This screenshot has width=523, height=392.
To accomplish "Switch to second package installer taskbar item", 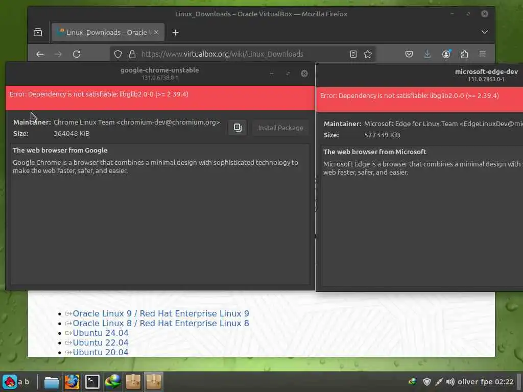I will 153,382.
